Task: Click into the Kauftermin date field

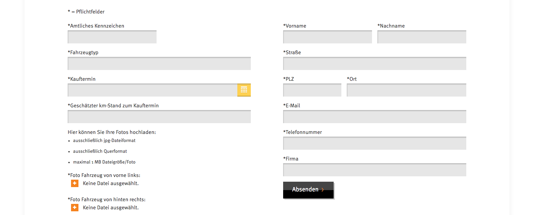Action: click(x=153, y=90)
